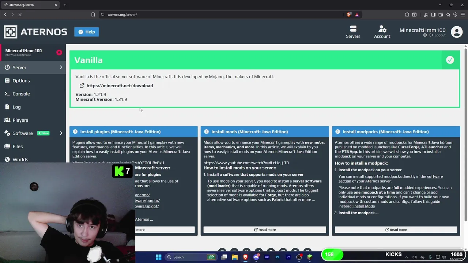Viewport: 468px width, 263px height.
Task: Click the Aternos logo
Action: pos(35,32)
